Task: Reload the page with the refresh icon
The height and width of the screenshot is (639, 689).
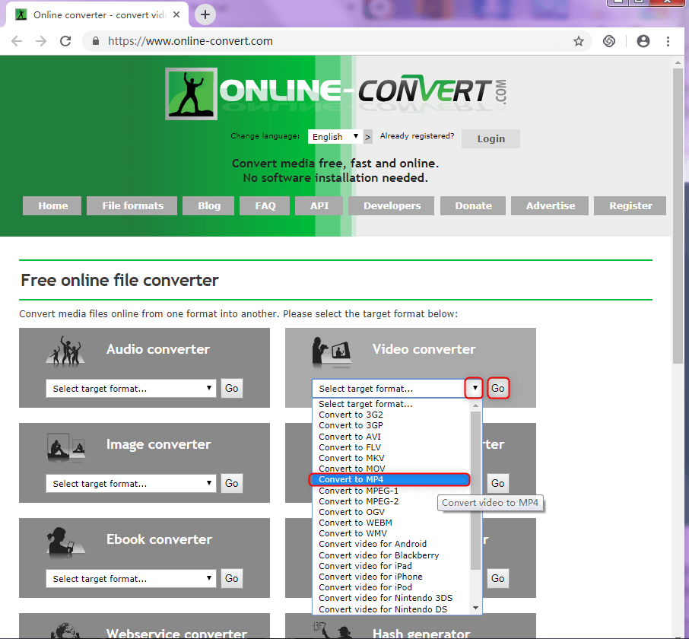Action: (x=65, y=41)
